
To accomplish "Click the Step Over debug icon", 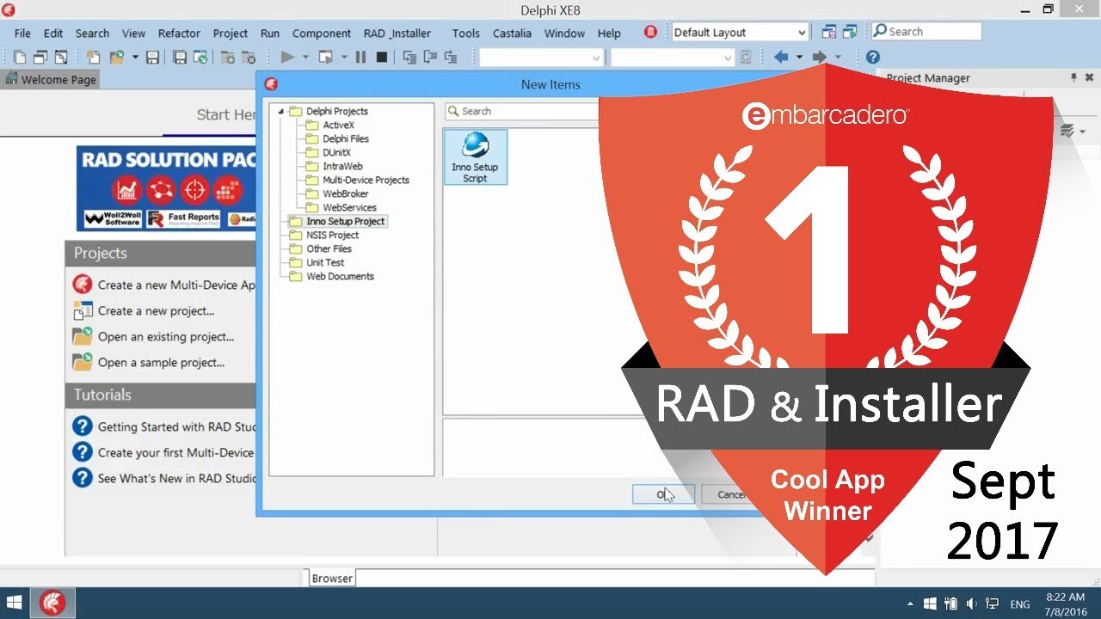I will click(429, 58).
